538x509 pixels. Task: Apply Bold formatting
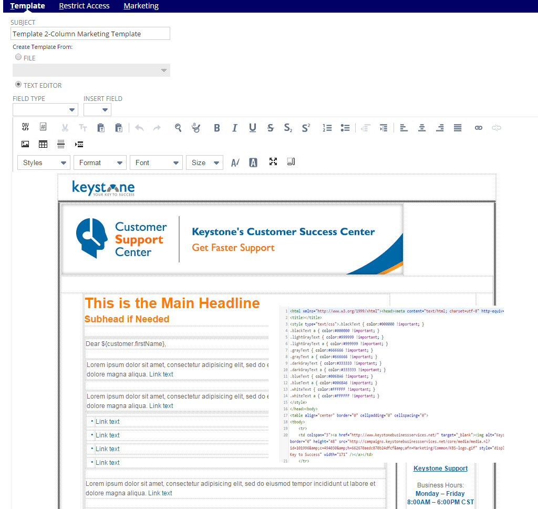click(217, 128)
